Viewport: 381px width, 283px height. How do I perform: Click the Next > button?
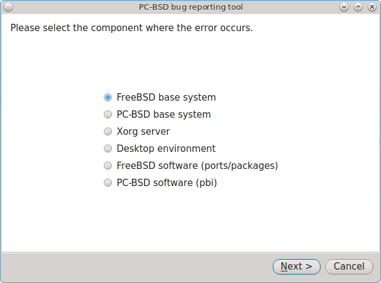click(297, 267)
